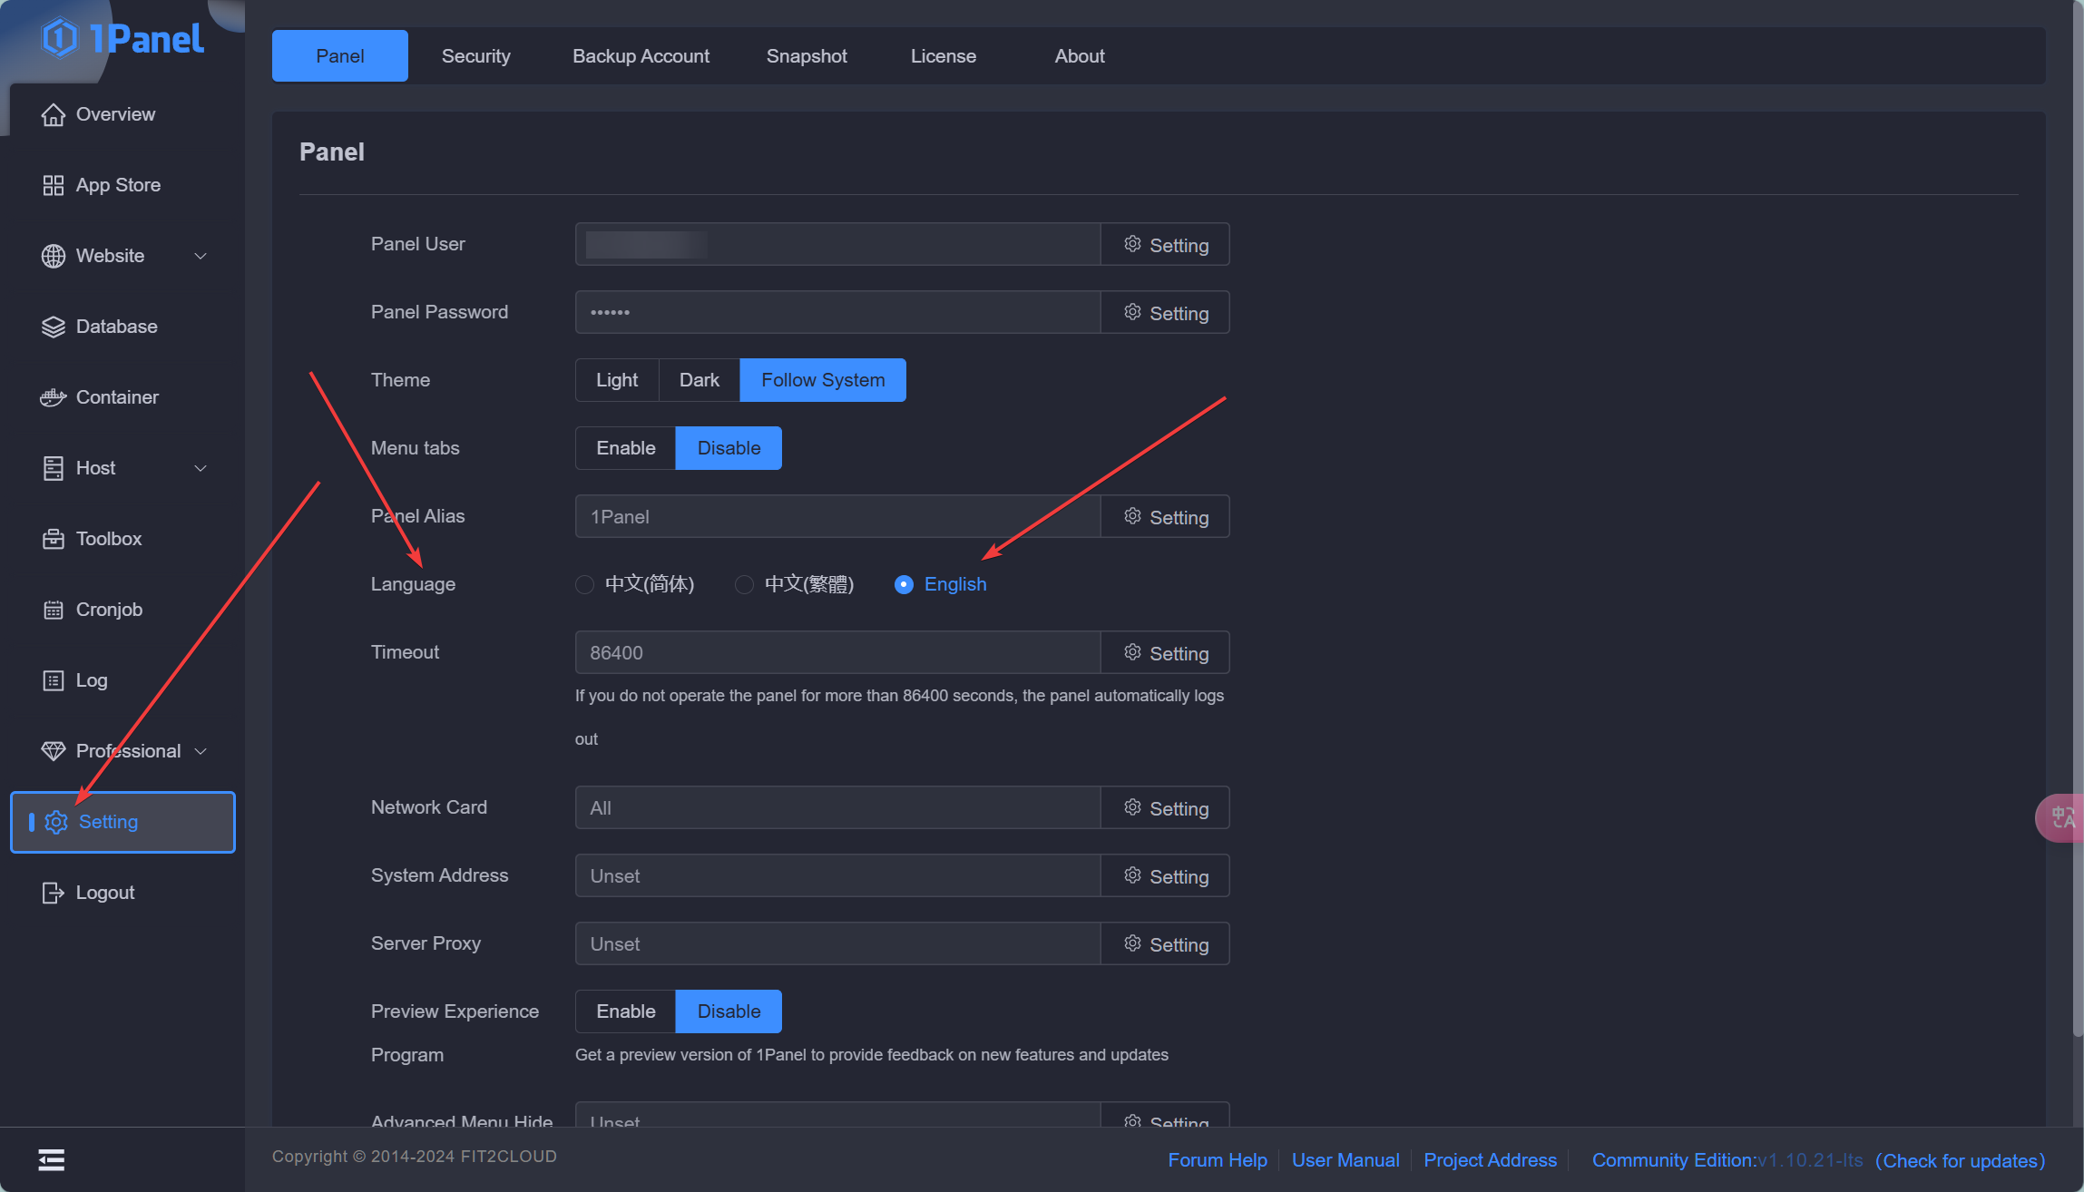This screenshot has width=2084, height=1192.
Task: Click gear icon in Panel User row
Action: coord(1132,244)
